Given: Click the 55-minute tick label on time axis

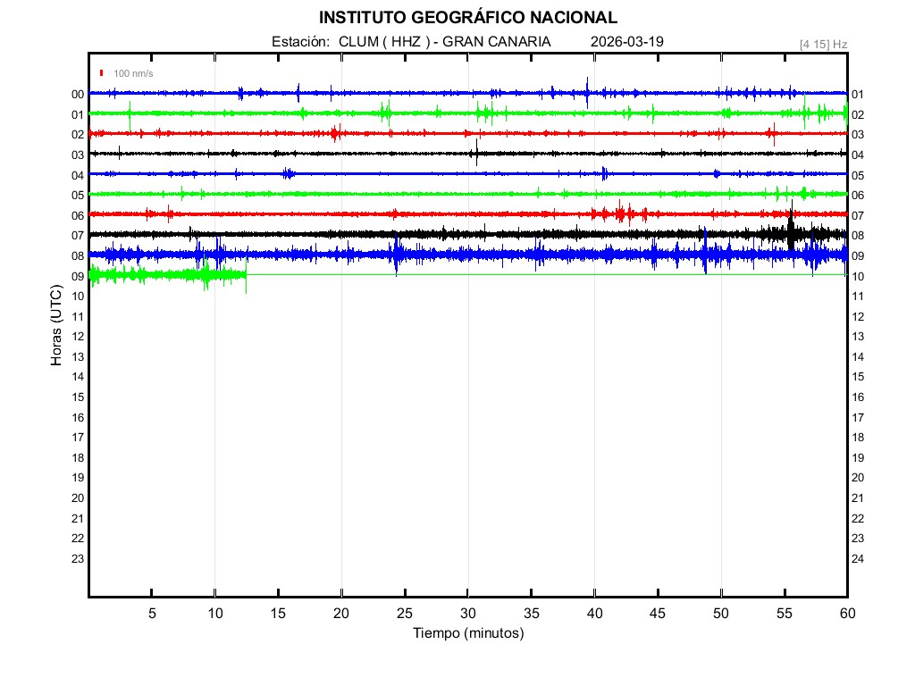Looking at the screenshot, I should click(784, 614).
